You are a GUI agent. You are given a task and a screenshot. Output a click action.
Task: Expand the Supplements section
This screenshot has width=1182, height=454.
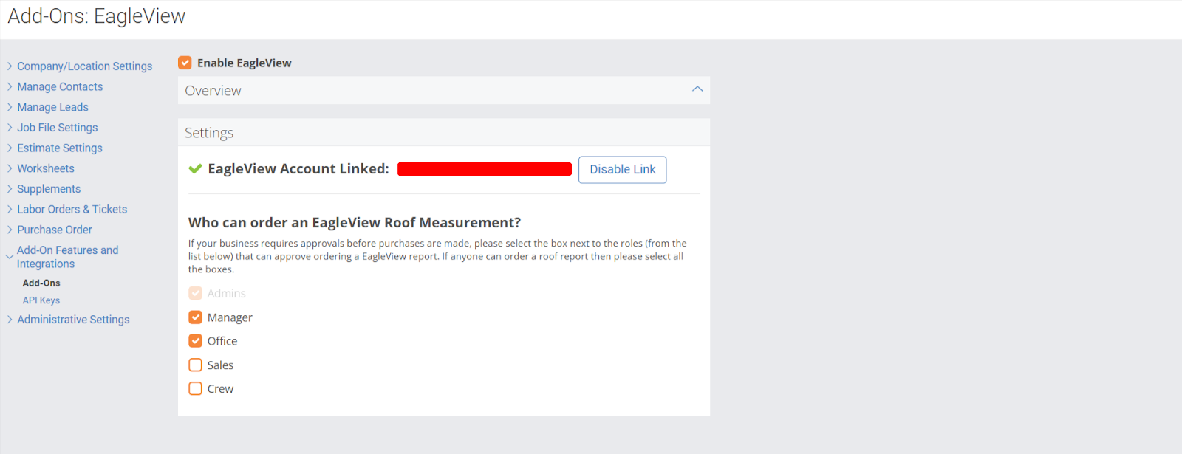44,189
